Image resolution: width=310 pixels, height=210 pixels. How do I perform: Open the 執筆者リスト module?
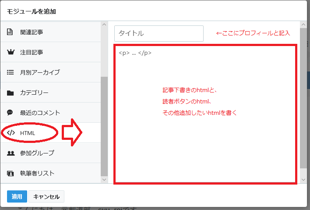(51, 173)
